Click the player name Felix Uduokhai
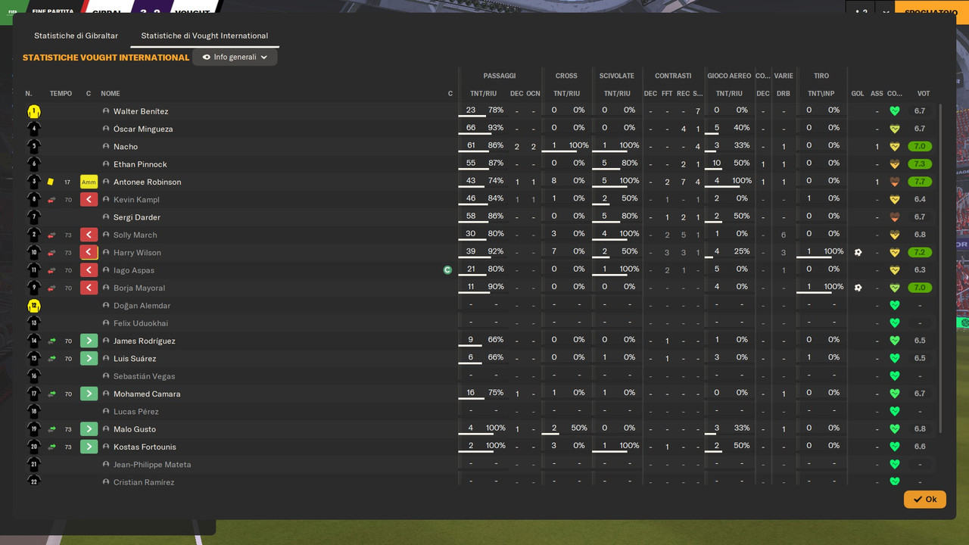The width and height of the screenshot is (969, 545). coord(142,323)
